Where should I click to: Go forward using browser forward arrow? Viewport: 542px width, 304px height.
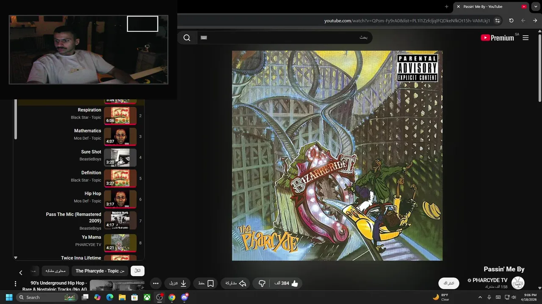[535, 21]
